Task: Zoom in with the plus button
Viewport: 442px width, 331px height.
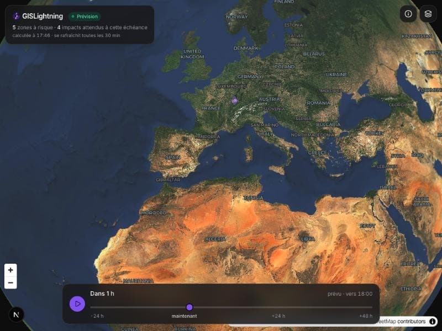Action: click(x=10, y=270)
